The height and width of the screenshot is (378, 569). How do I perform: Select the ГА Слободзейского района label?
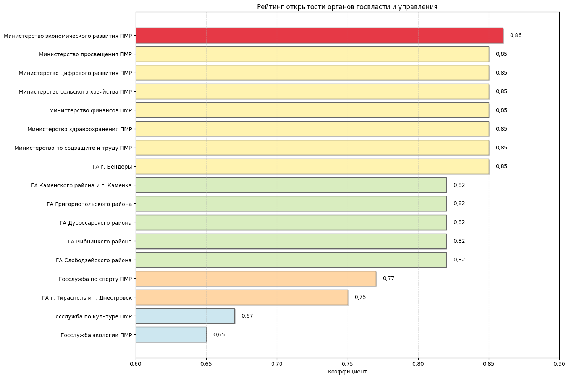pos(94,260)
